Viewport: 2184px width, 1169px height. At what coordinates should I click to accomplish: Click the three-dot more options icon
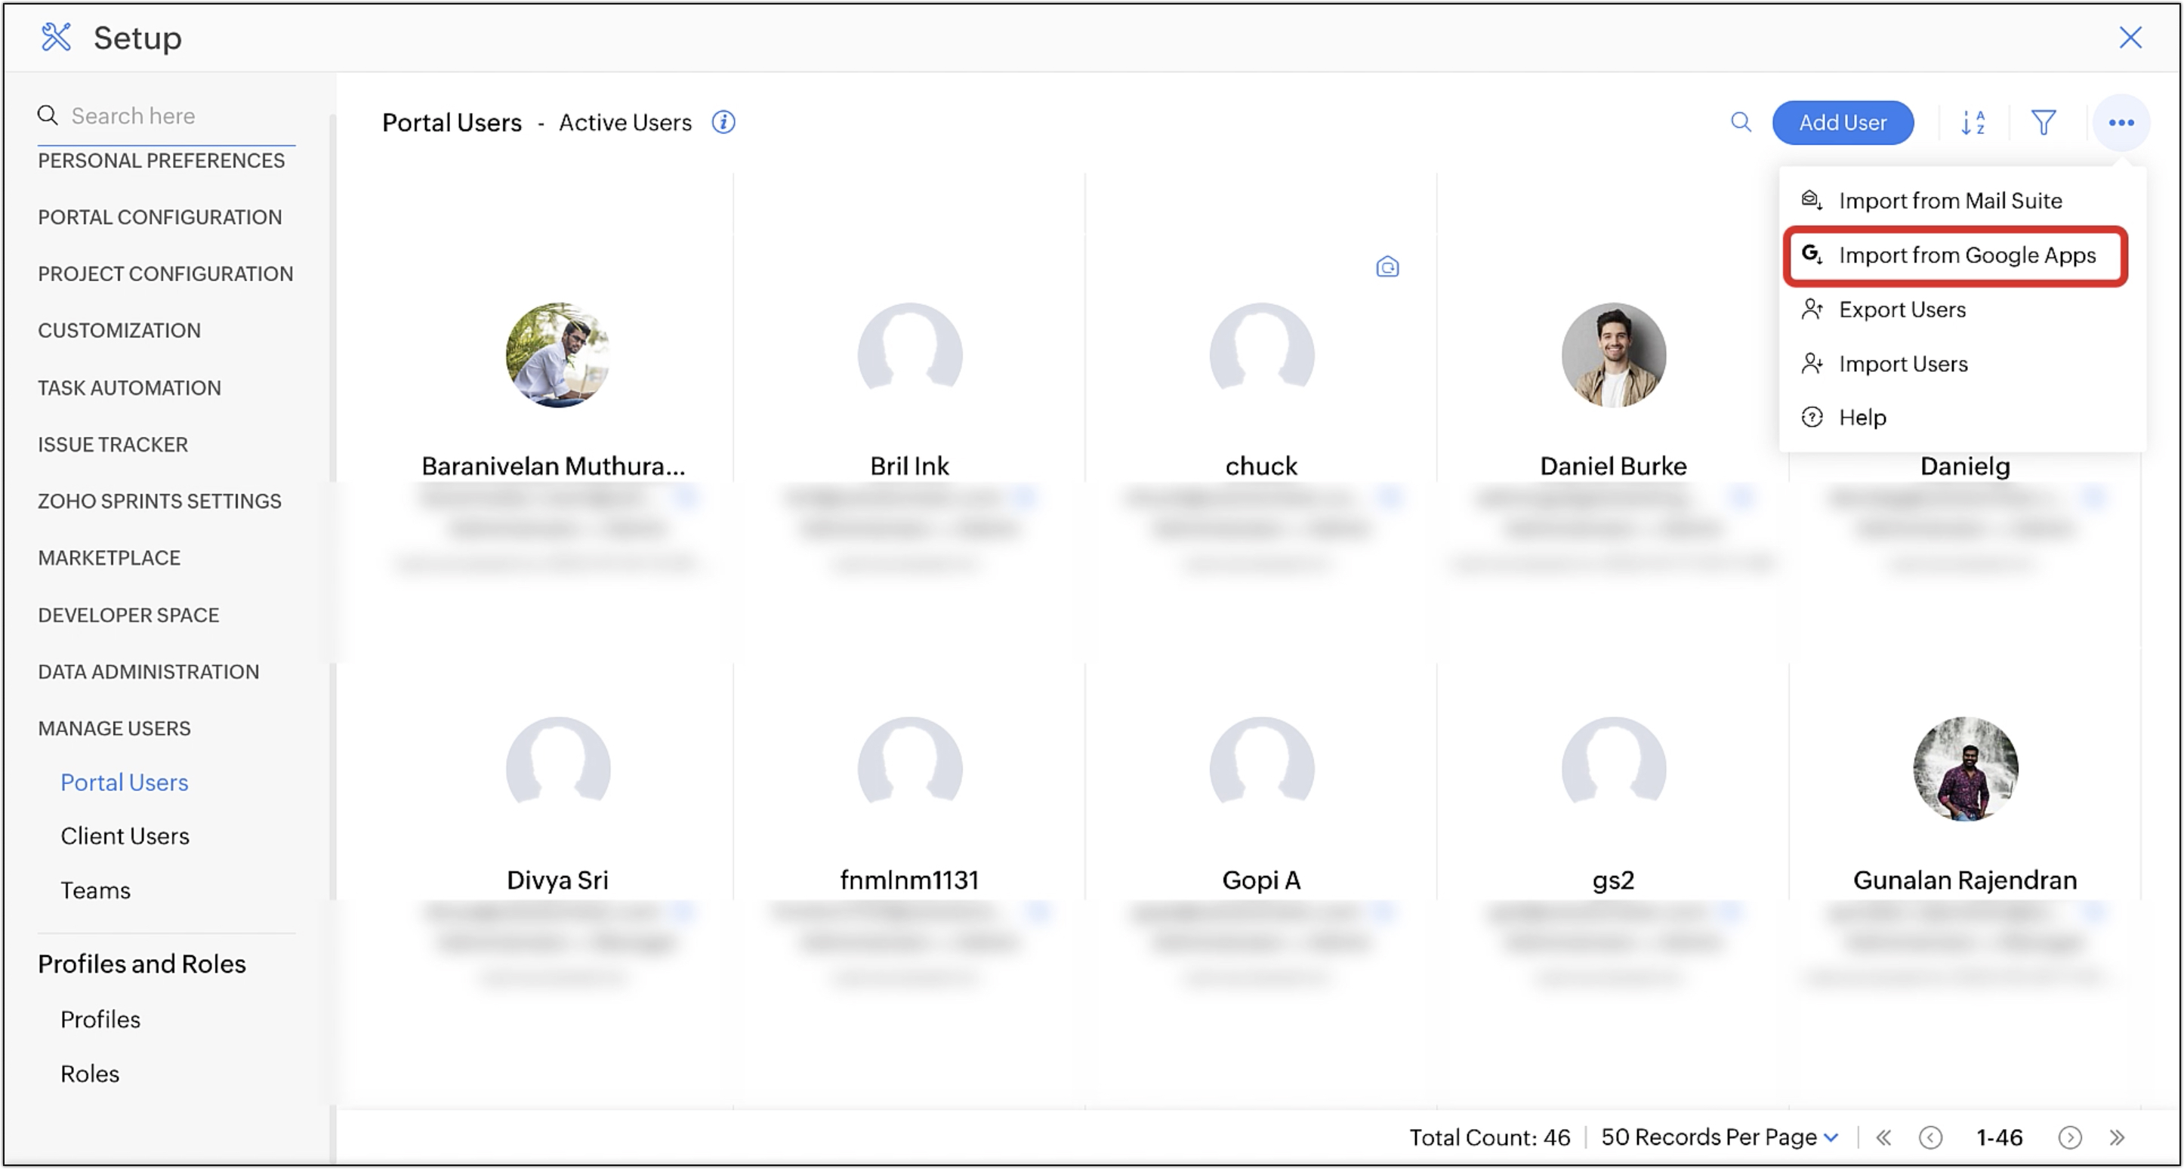coord(2121,122)
